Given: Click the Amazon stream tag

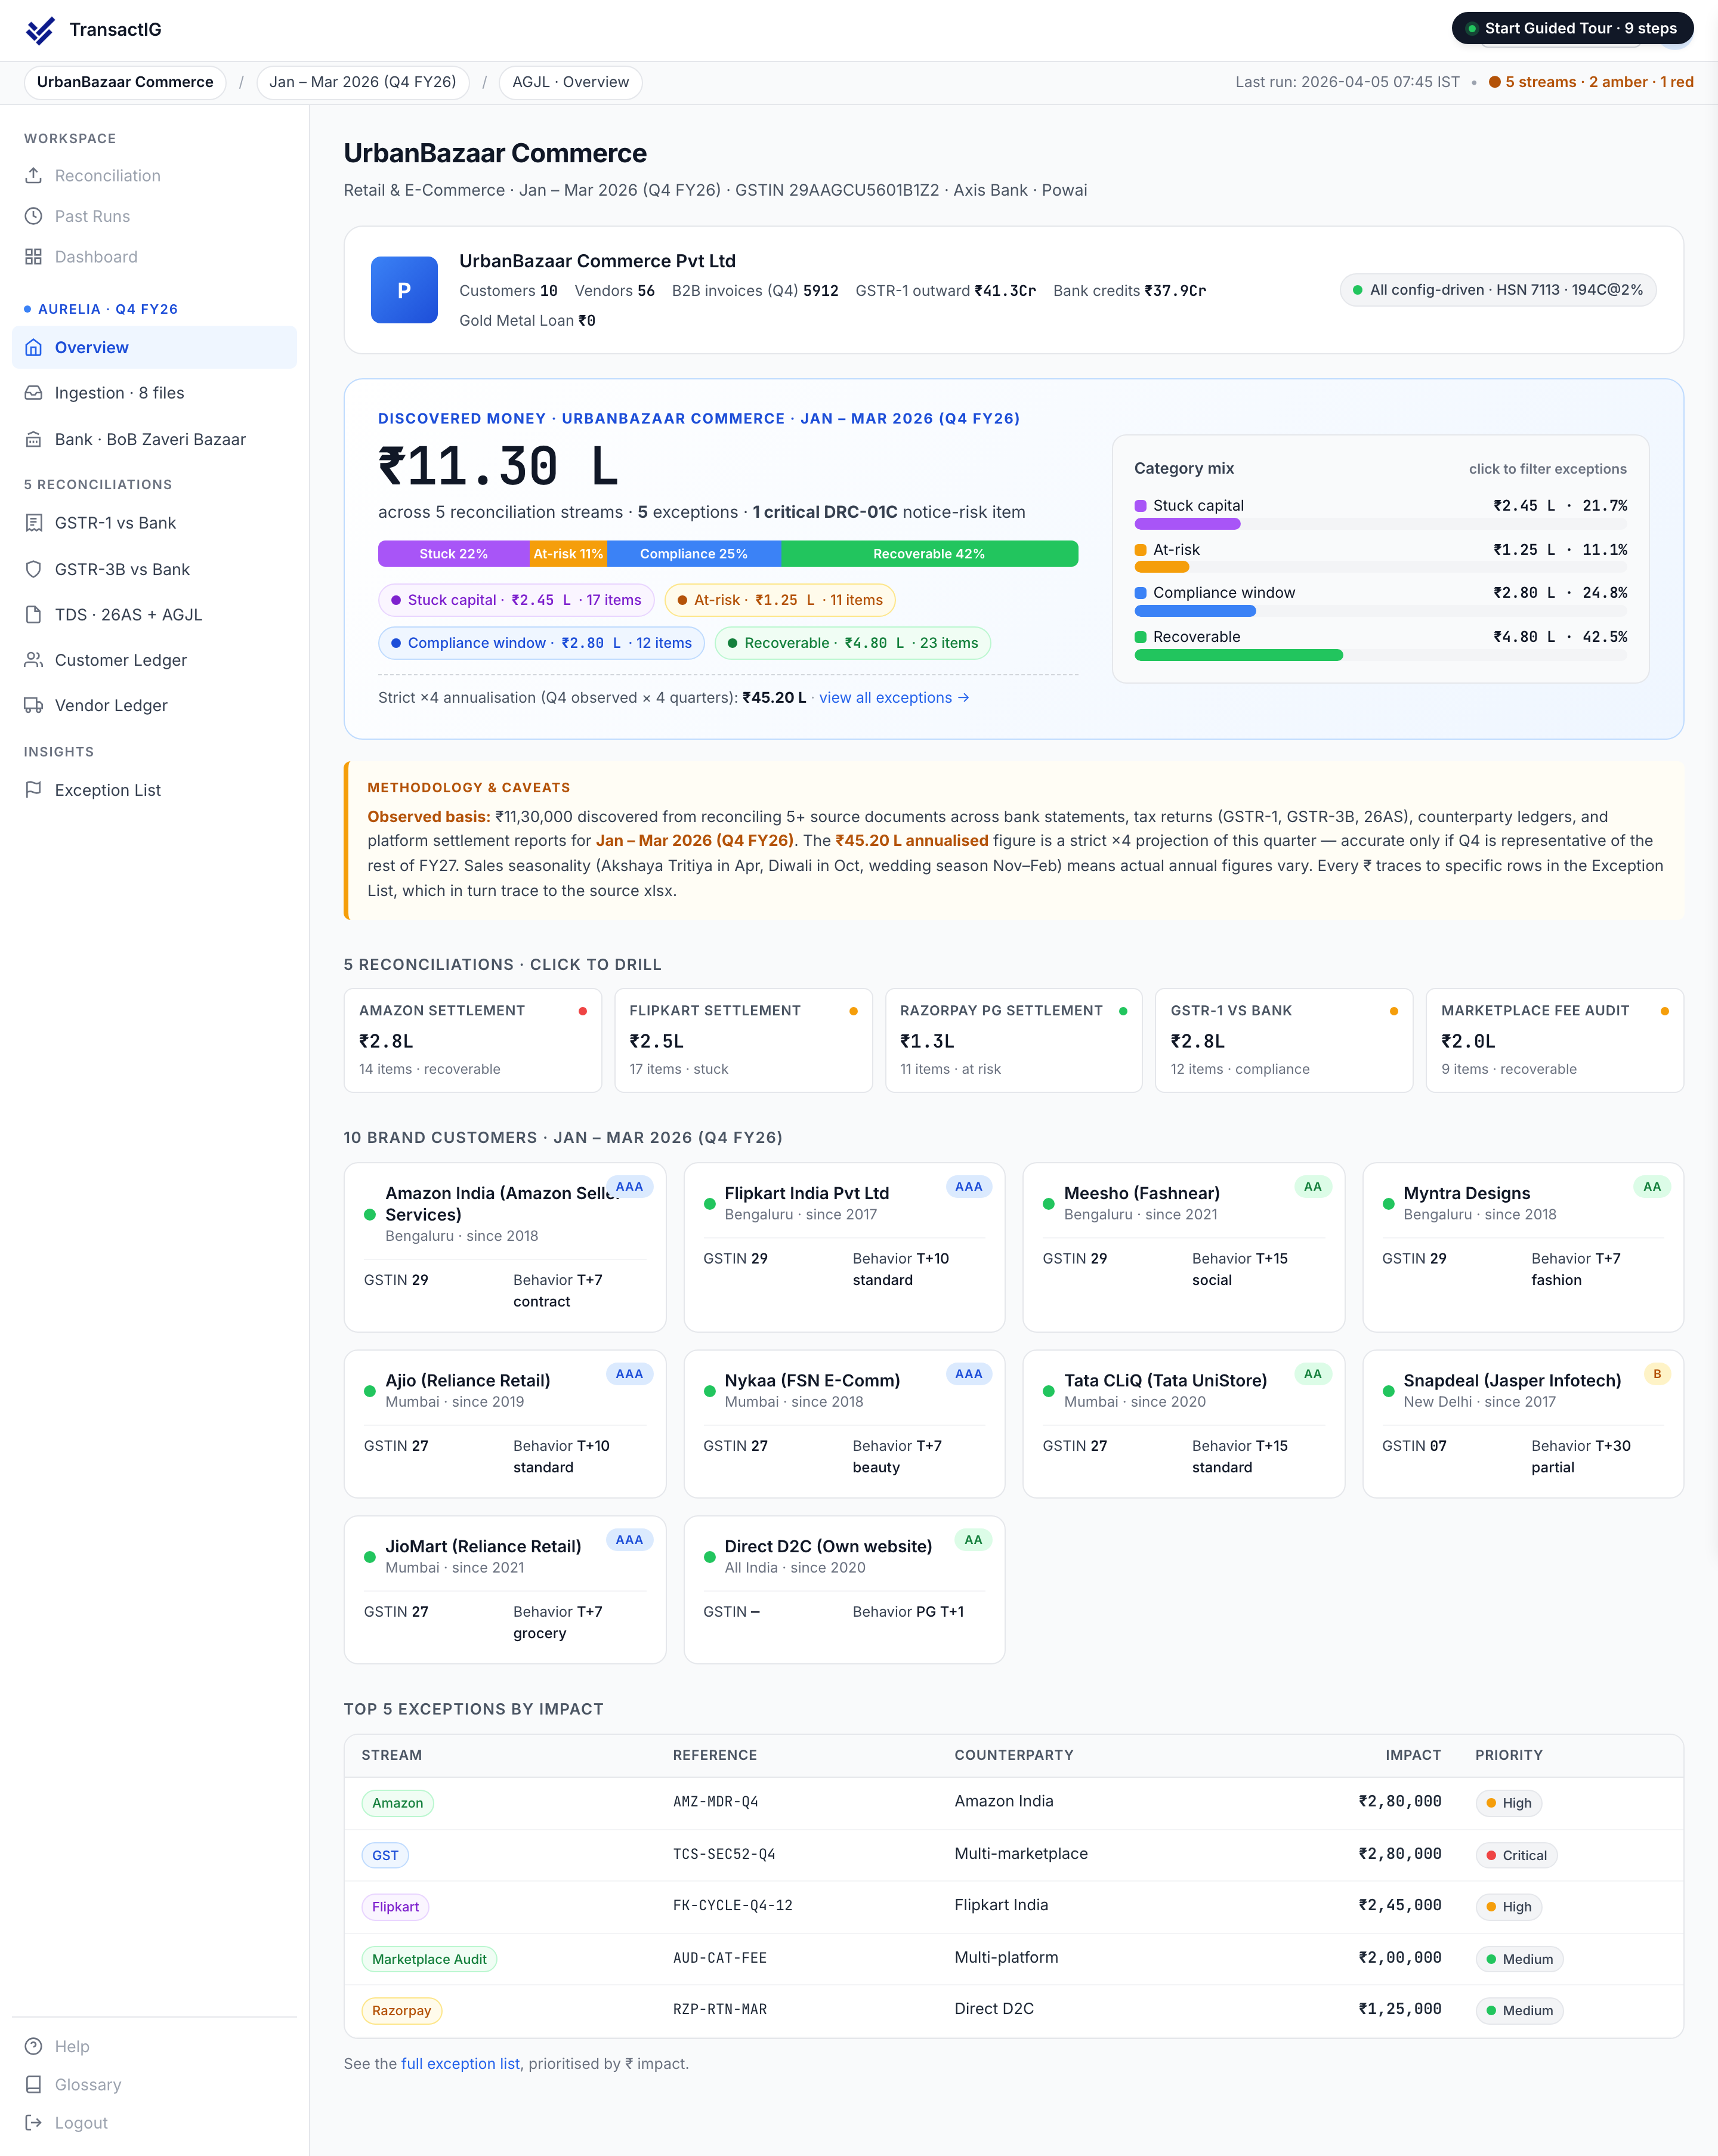Looking at the screenshot, I should coord(397,1803).
